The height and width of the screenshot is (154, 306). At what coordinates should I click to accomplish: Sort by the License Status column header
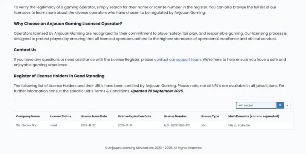click(60, 116)
